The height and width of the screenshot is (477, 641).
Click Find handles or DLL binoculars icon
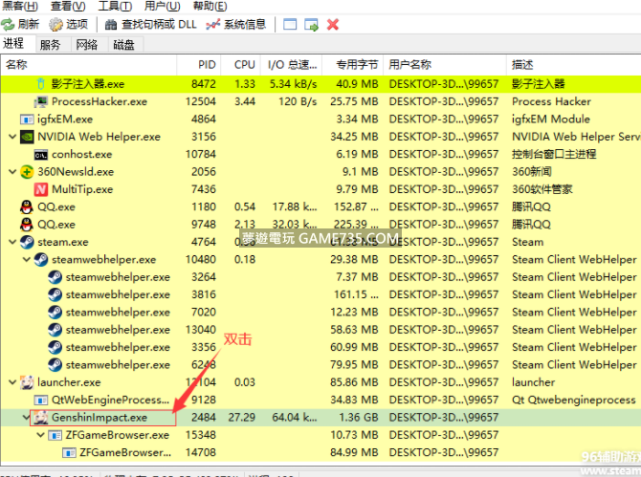point(110,25)
